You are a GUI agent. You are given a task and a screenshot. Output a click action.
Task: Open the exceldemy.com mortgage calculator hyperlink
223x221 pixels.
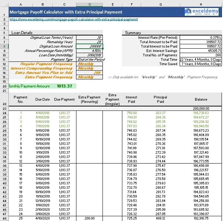pyautogui.click(x=74, y=19)
